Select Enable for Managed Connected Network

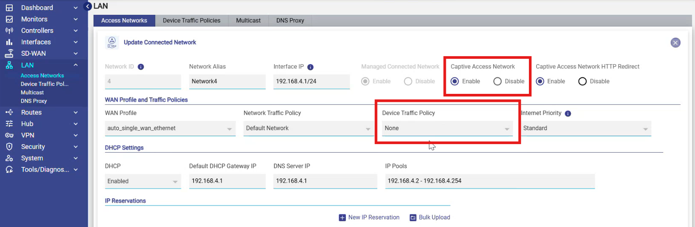pyautogui.click(x=365, y=81)
